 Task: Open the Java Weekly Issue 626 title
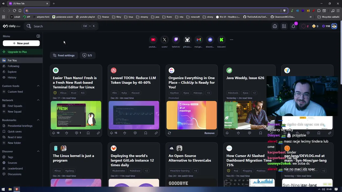(x=245, y=78)
